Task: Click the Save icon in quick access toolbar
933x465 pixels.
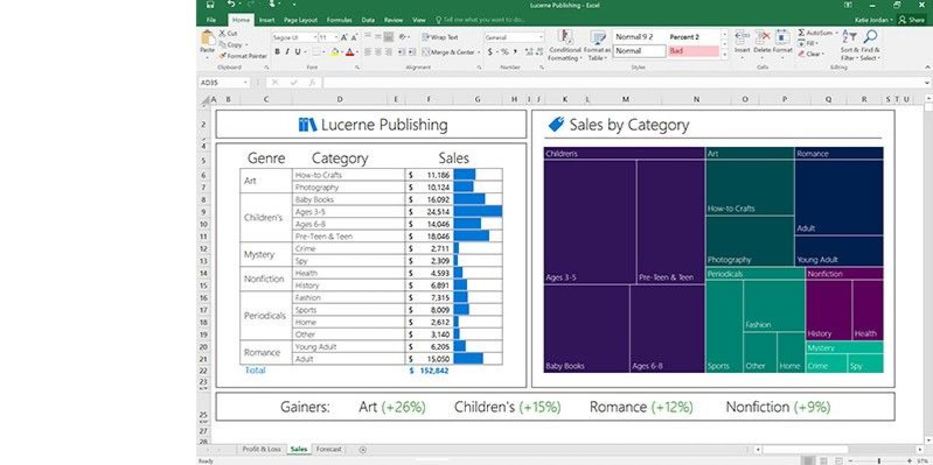Action: [211, 5]
